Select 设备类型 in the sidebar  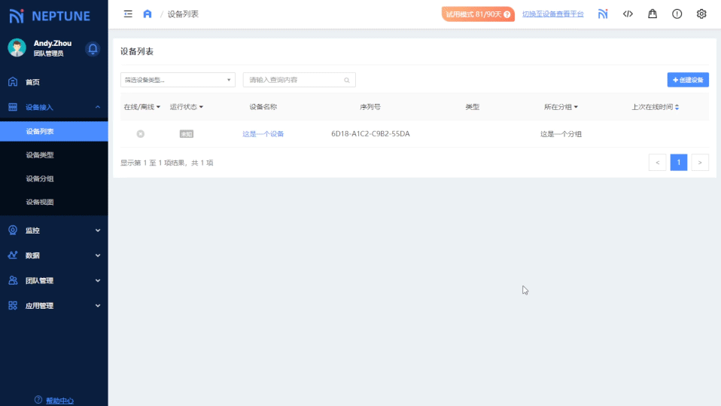tap(40, 155)
